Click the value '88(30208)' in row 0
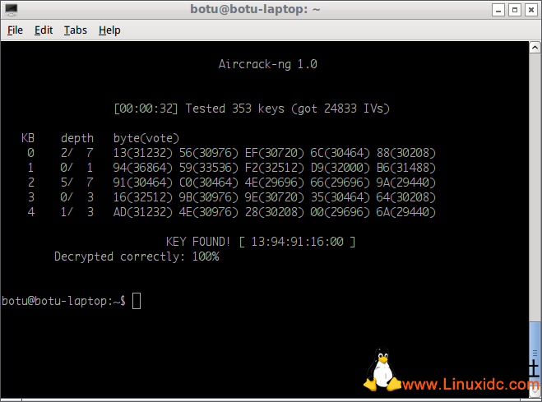Viewport: 542px width, 402px height. tap(405, 153)
